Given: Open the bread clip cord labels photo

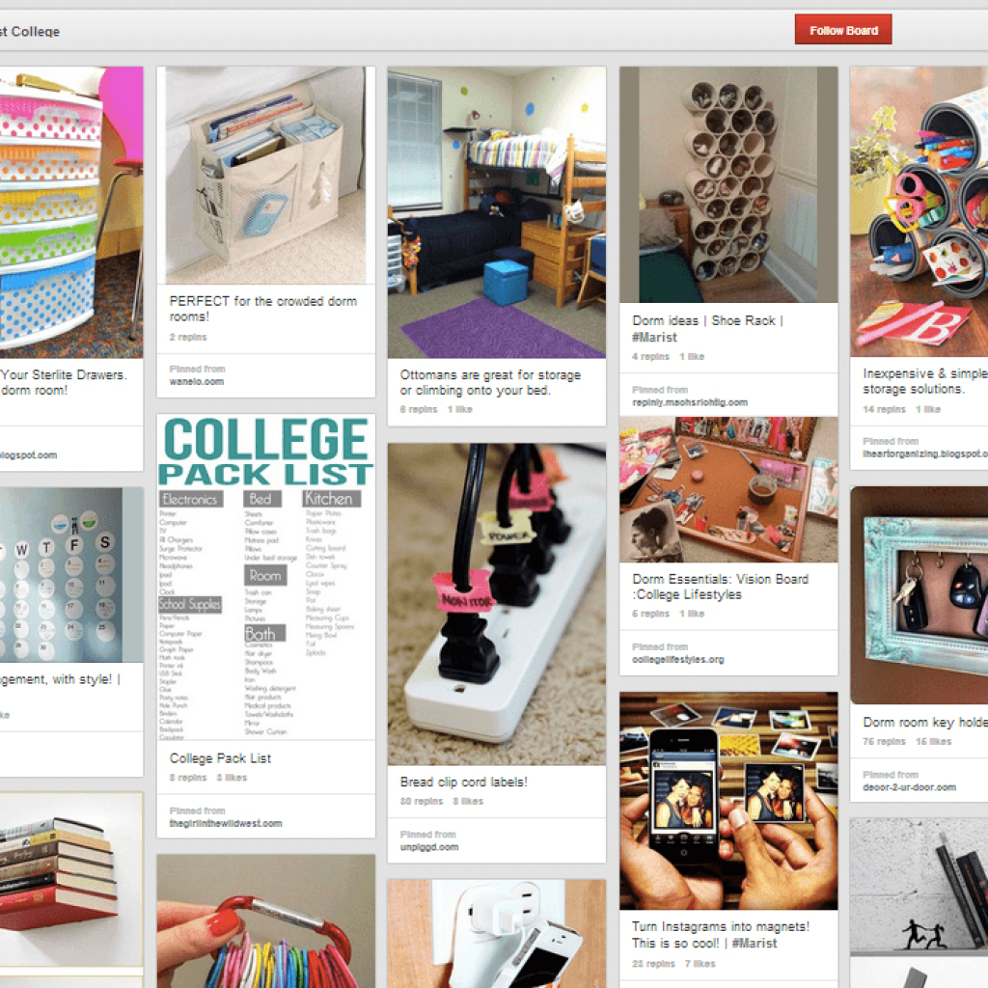Looking at the screenshot, I should click(x=497, y=604).
